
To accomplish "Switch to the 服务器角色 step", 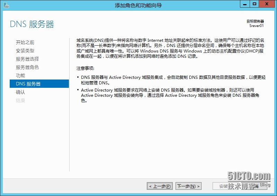I will click(27, 67).
